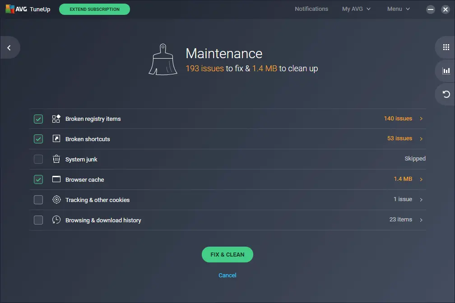Image resolution: width=455 pixels, height=303 pixels.
Task: Click the Maintenance heading
Action: point(224,53)
